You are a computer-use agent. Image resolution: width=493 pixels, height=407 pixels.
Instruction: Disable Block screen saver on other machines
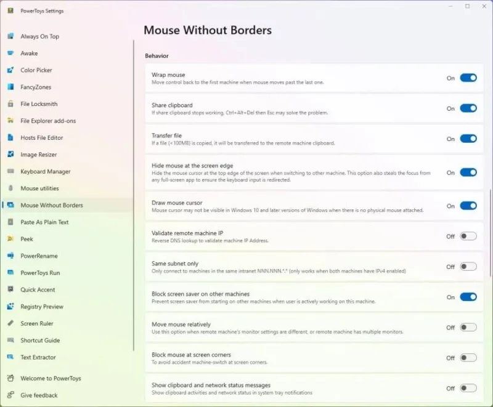pos(468,297)
